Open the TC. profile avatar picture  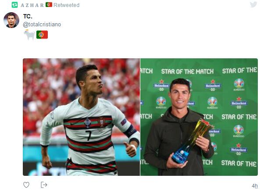coord(11,20)
